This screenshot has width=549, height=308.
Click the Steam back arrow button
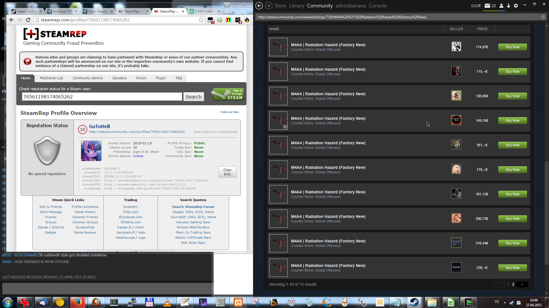point(259,6)
